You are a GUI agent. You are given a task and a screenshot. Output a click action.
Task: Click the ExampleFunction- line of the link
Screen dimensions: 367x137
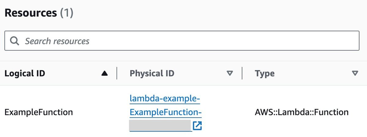[165, 112]
